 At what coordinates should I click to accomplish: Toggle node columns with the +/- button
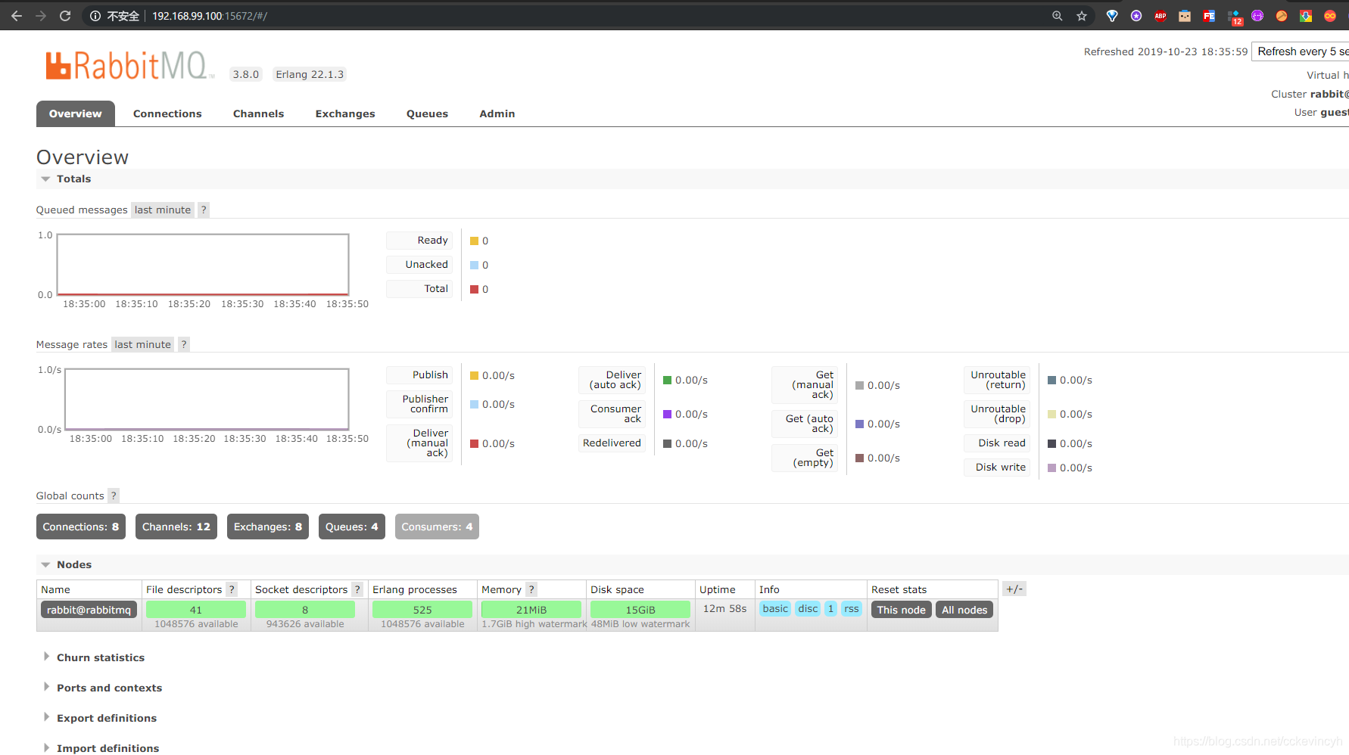coord(1014,589)
